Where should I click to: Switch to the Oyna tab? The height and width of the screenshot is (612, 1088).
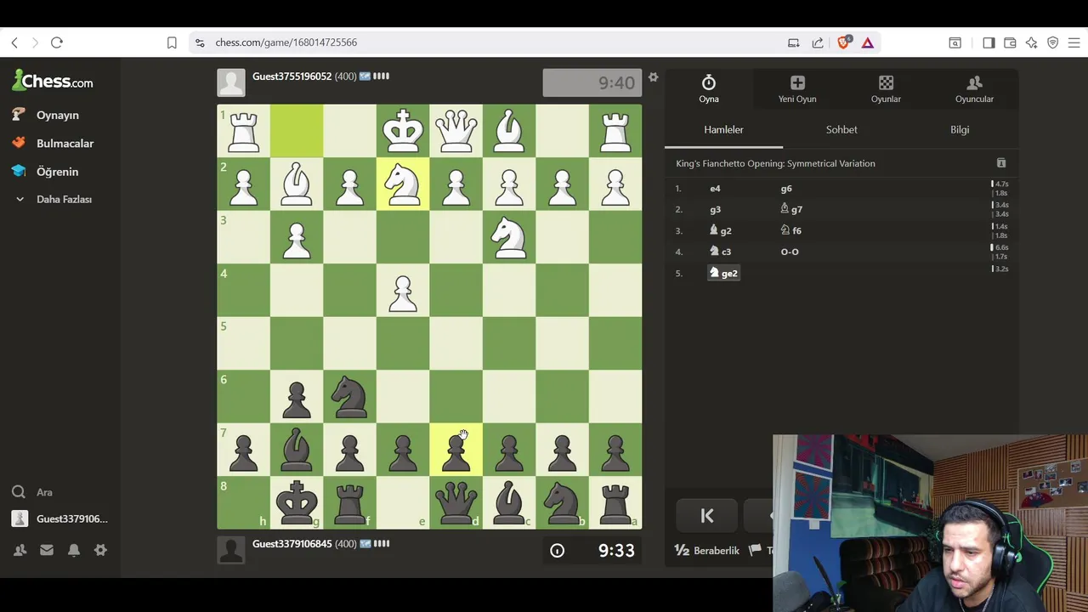coord(709,88)
